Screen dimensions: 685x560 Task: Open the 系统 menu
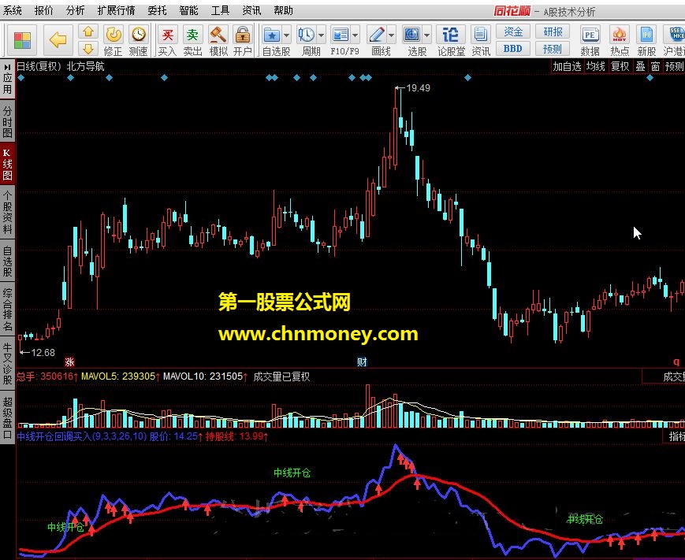tap(13, 10)
